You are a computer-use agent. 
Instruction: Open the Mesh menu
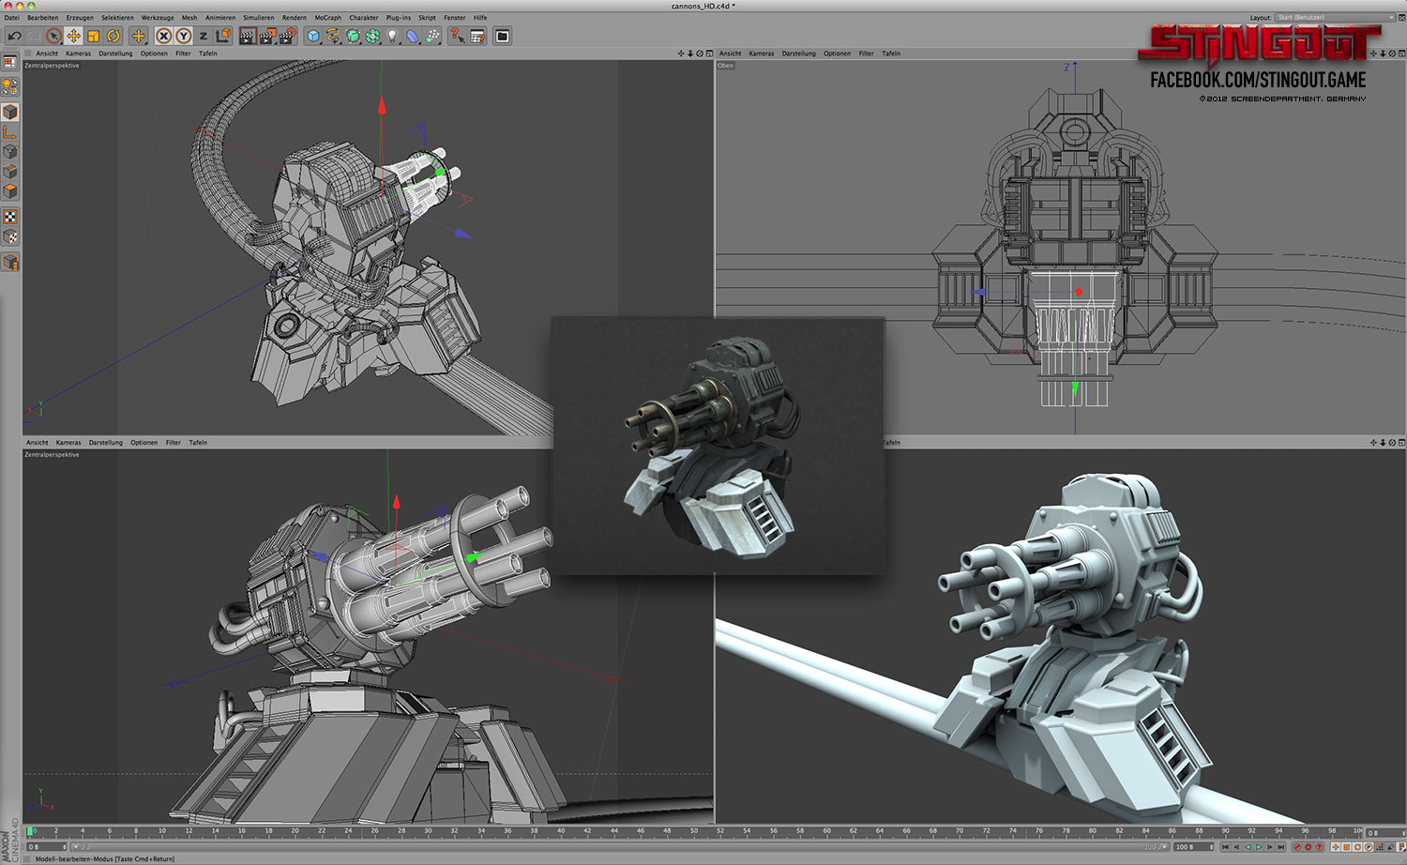click(189, 18)
